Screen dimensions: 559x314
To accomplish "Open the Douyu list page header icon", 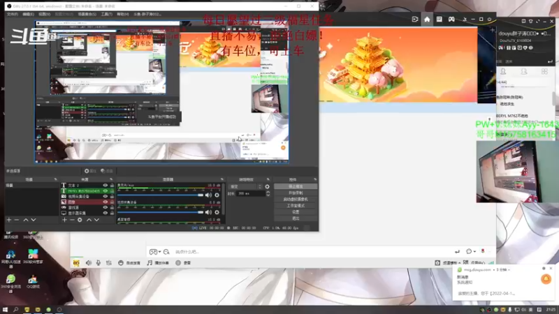I will click(x=440, y=20).
